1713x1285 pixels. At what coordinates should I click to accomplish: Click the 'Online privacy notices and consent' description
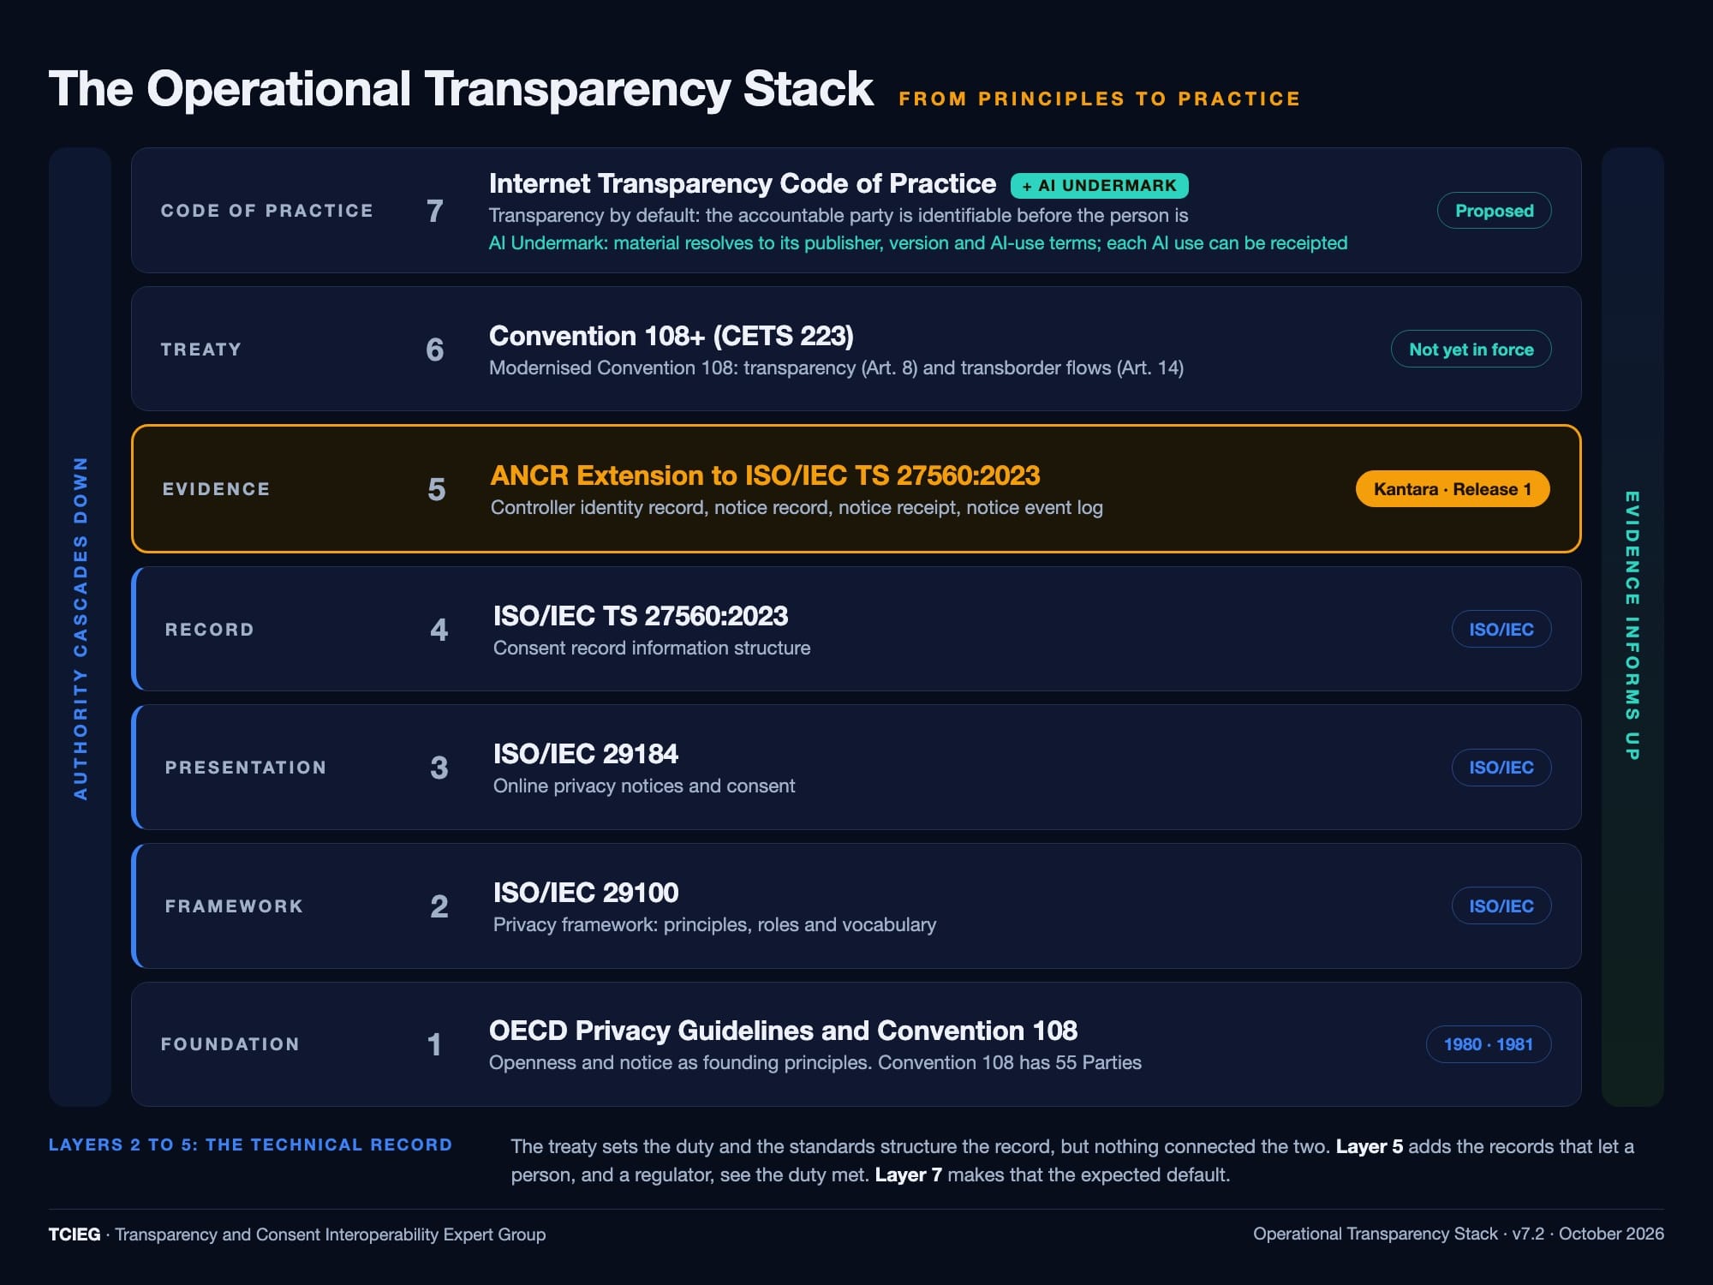tap(644, 786)
